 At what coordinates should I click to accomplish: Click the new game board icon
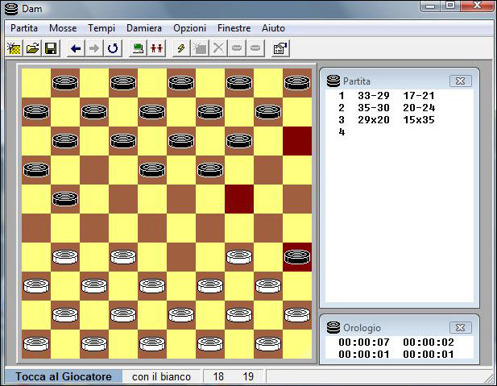[14, 48]
